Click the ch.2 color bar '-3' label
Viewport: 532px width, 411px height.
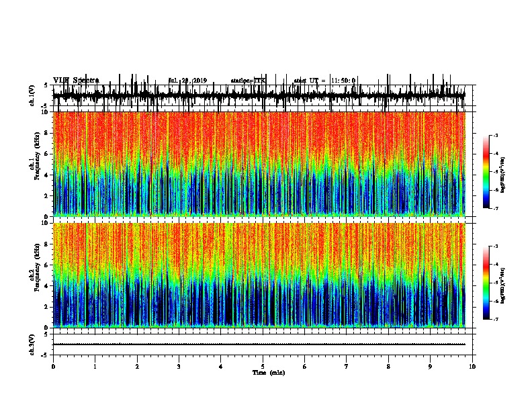point(495,246)
